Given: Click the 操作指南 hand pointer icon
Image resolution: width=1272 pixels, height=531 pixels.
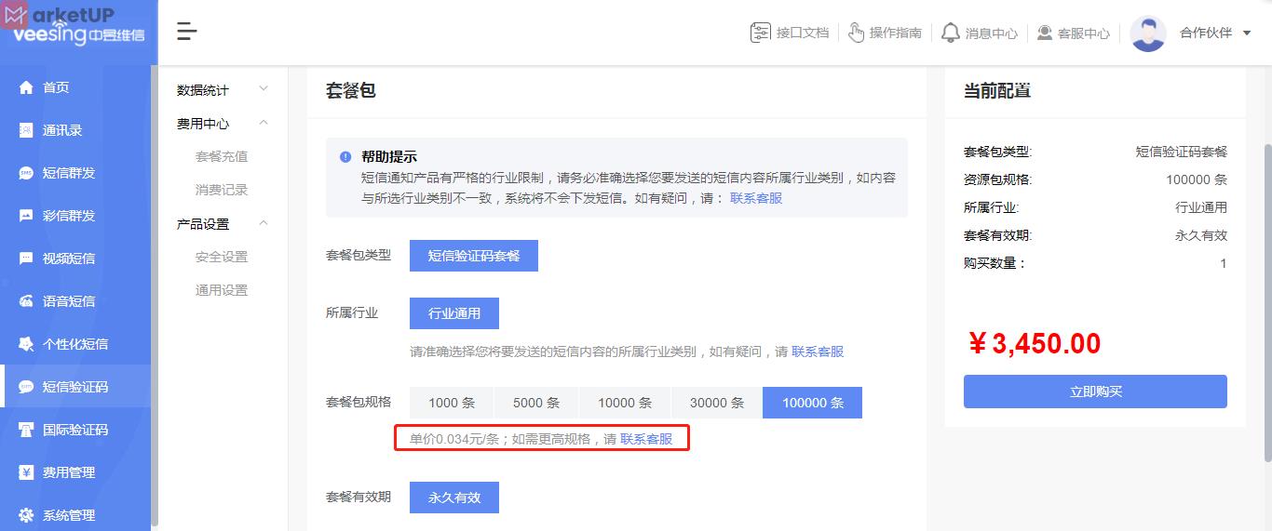Looking at the screenshot, I should (857, 33).
